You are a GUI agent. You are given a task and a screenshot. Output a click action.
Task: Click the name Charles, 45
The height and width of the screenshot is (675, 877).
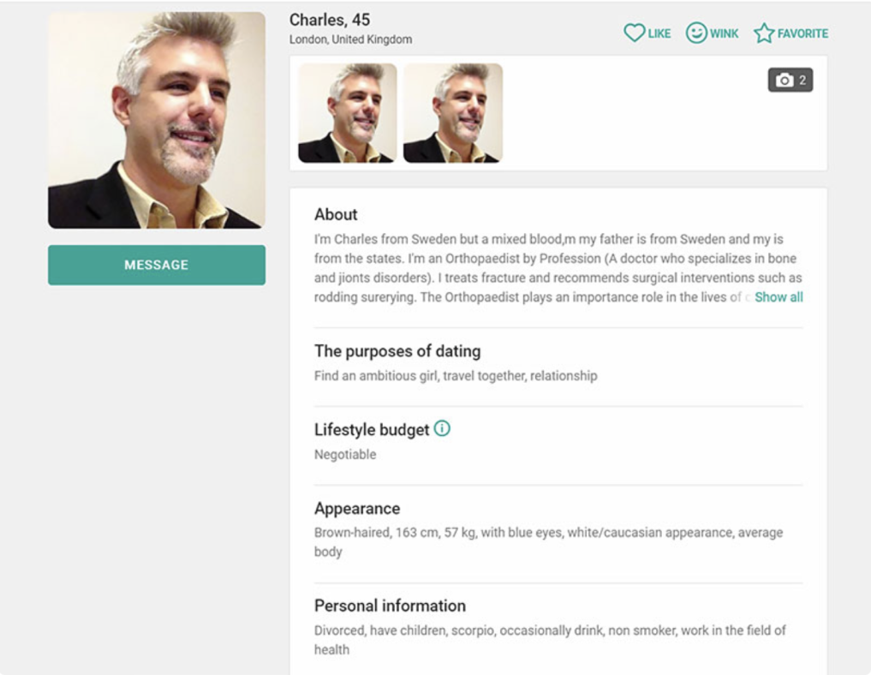point(330,21)
